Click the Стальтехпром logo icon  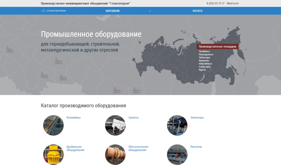(43, 11)
